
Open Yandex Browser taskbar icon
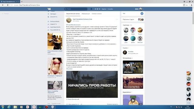pos(34,107)
